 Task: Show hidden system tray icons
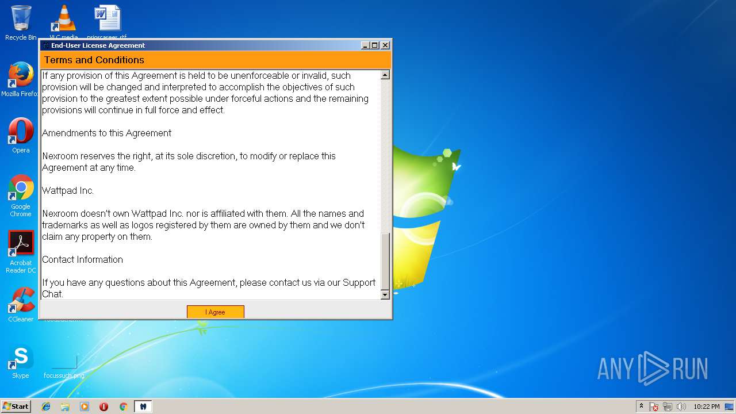641,406
